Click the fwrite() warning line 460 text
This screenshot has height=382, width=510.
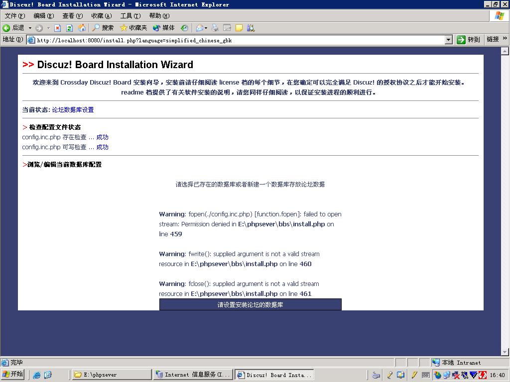(240, 259)
